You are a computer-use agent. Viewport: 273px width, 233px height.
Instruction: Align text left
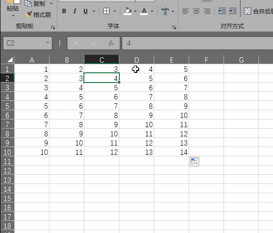[186, 11]
